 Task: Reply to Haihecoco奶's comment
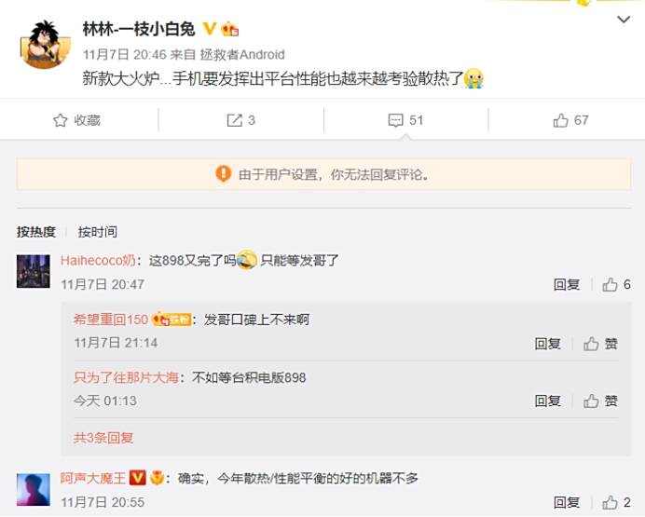[567, 284]
